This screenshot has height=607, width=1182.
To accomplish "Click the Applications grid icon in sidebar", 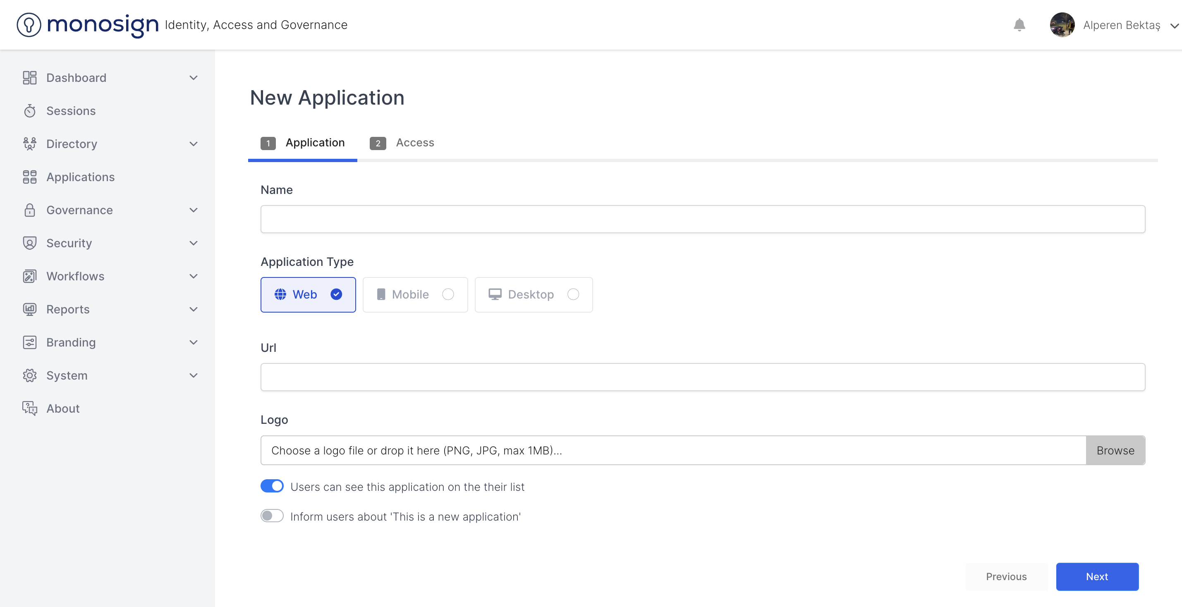I will [30, 177].
